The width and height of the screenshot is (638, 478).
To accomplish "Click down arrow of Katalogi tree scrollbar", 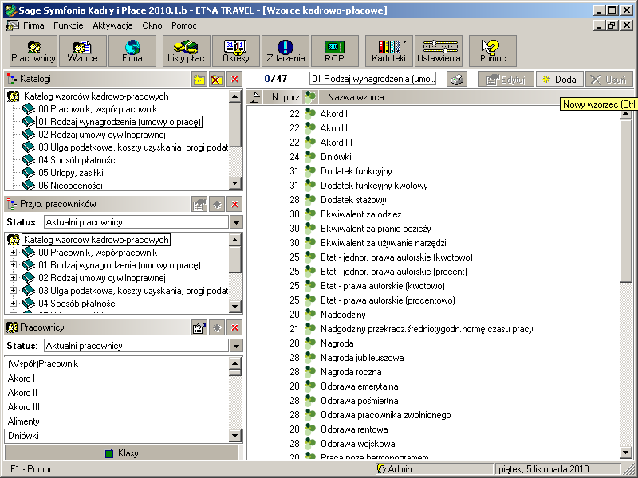I will pos(234,183).
